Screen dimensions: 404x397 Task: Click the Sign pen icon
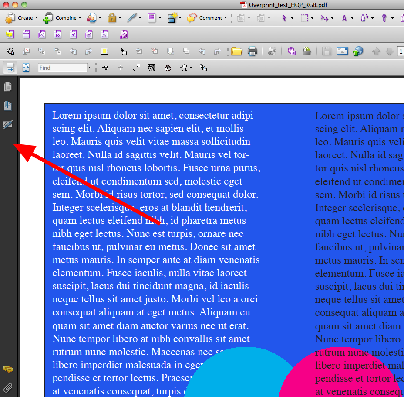point(131,18)
